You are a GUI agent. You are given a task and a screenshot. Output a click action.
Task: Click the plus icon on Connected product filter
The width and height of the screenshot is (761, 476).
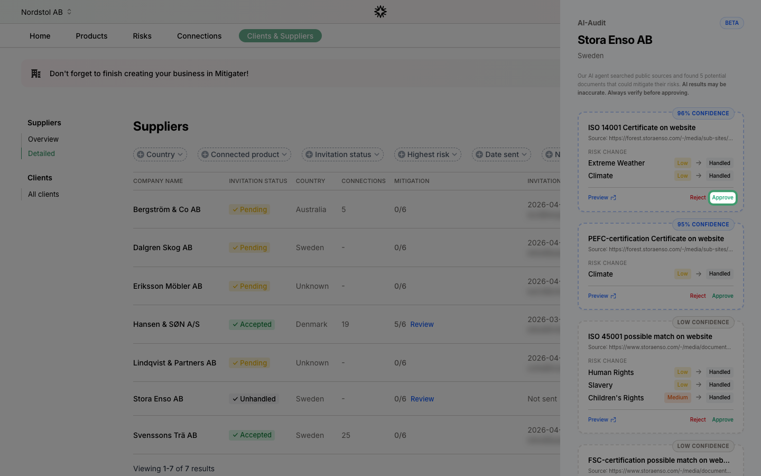pos(205,154)
